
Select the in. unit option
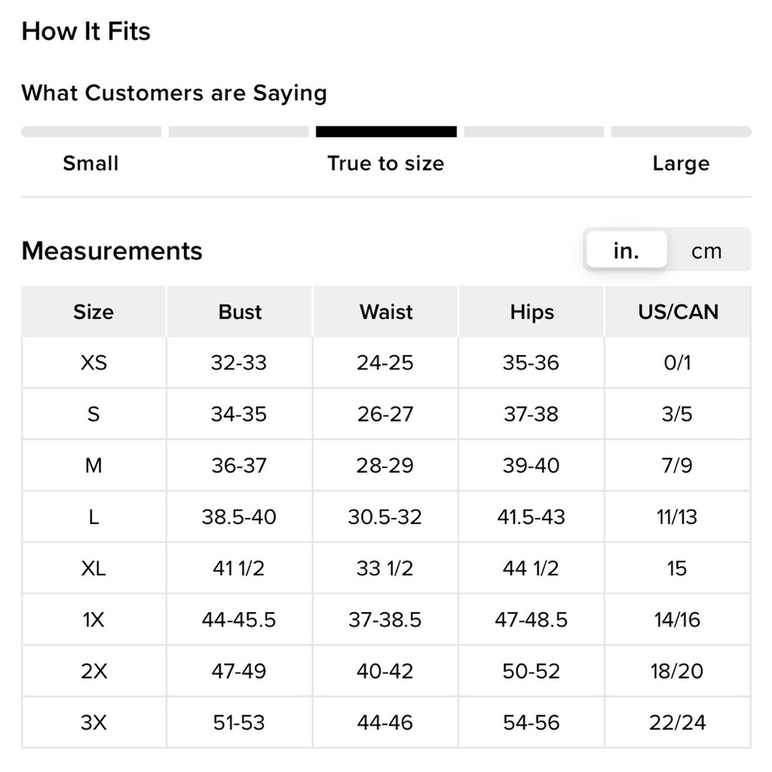(x=626, y=251)
